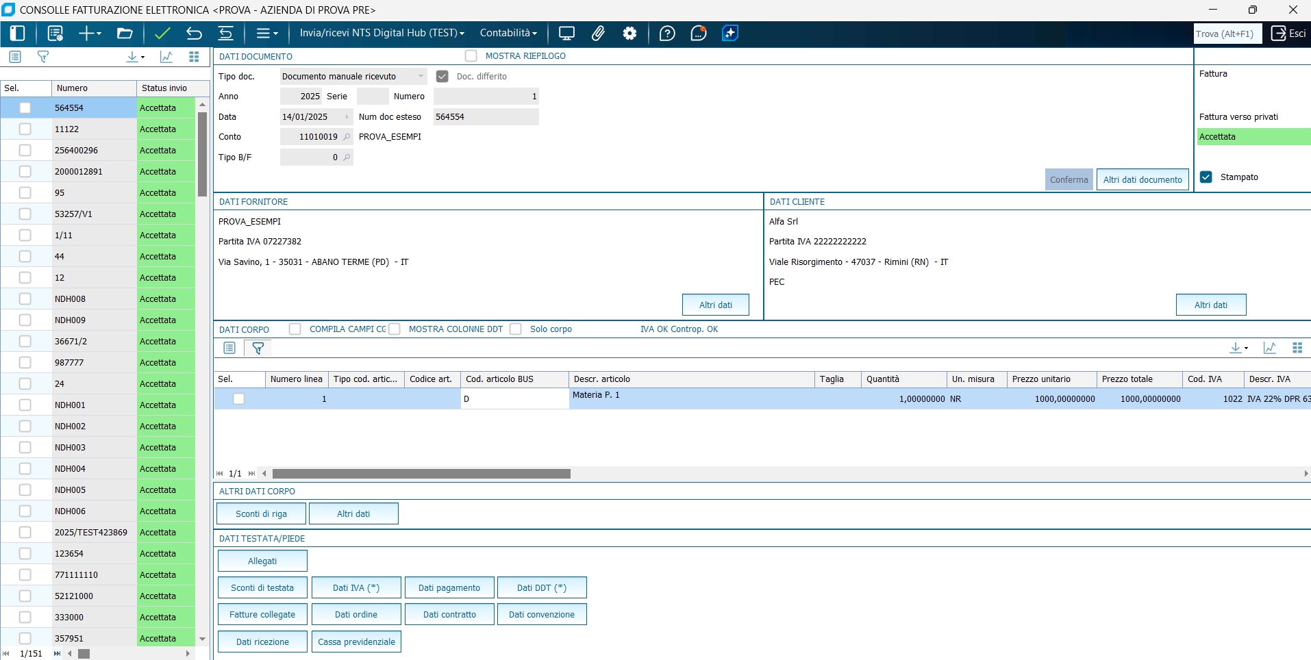Click the paperclip attachments icon
The width and height of the screenshot is (1311, 660).
(598, 34)
